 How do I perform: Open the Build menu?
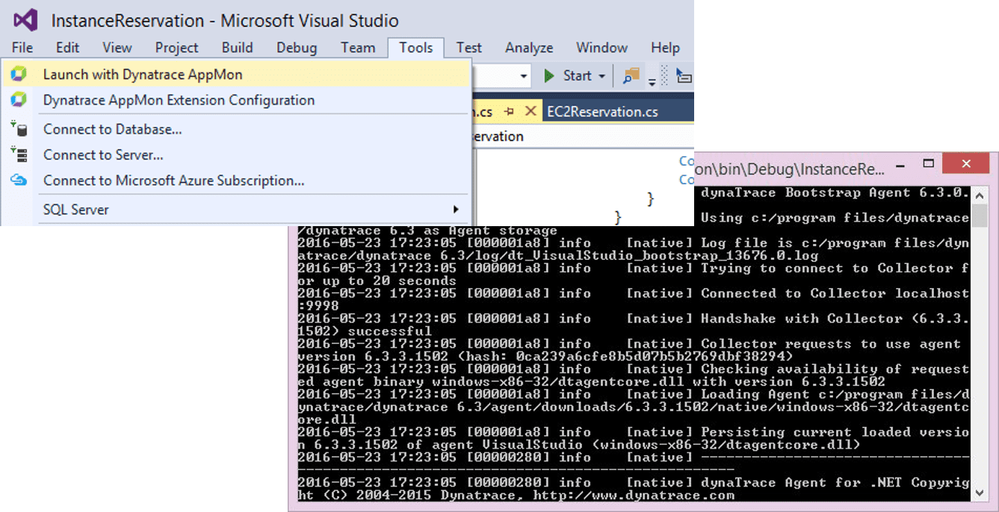pos(238,48)
